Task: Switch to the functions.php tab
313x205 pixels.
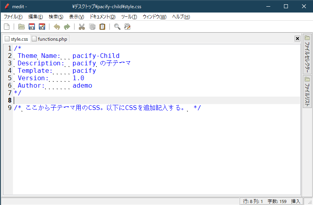Action: point(50,39)
